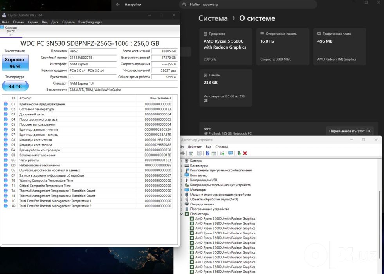Open the Диск menu in CrystalDiskInfo
The height and width of the screenshot is (274, 384).
point(55,22)
